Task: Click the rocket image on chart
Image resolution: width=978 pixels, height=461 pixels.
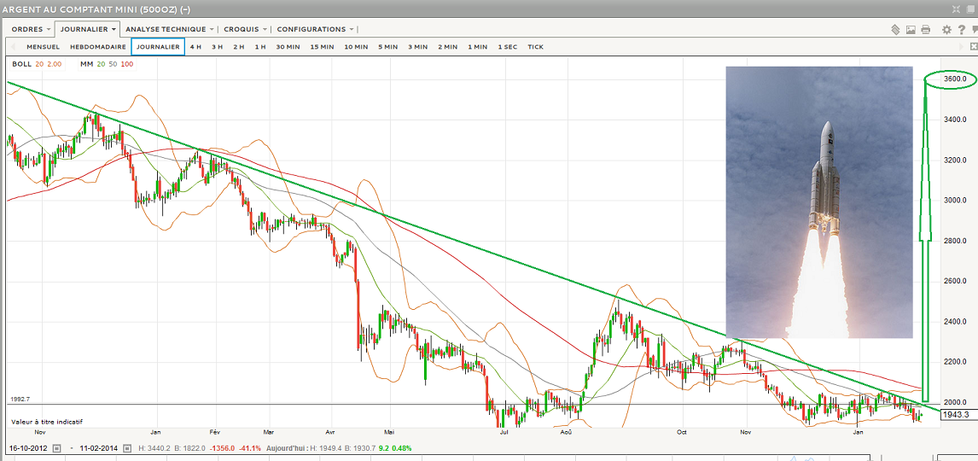Action: pos(818,202)
